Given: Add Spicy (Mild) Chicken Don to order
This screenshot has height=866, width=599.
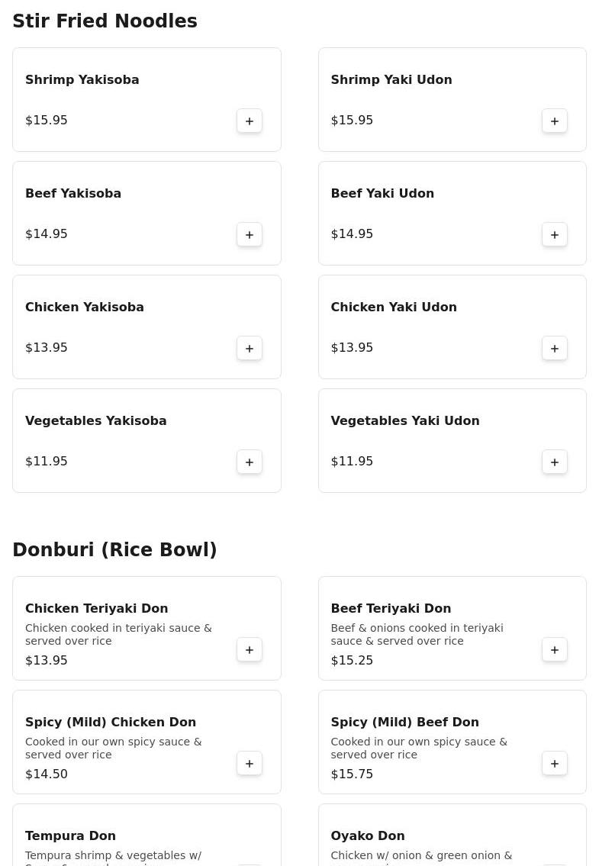Looking at the screenshot, I should tap(250, 764).
